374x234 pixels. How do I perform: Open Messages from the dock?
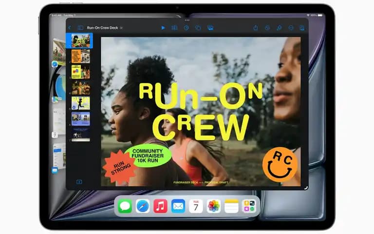(125, 206)
